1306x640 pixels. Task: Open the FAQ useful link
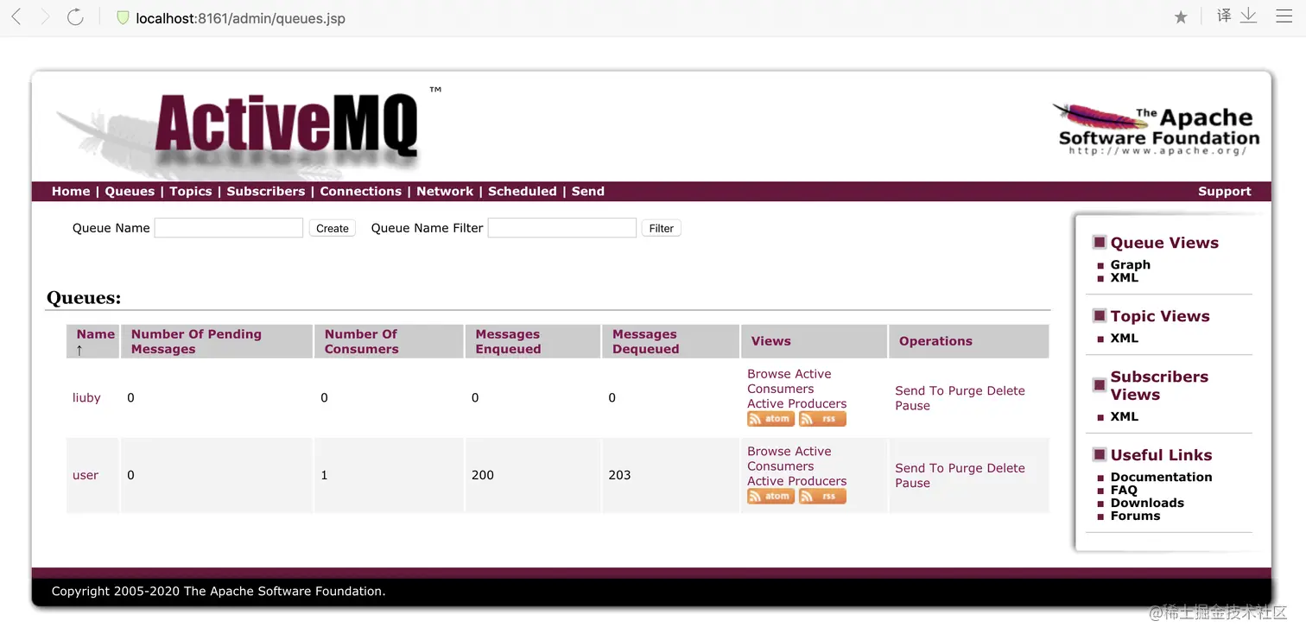click(1124, 490)
